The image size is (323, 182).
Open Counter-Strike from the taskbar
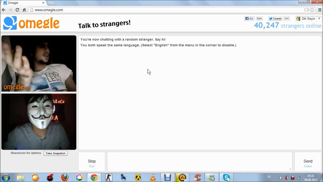point(109,177)
